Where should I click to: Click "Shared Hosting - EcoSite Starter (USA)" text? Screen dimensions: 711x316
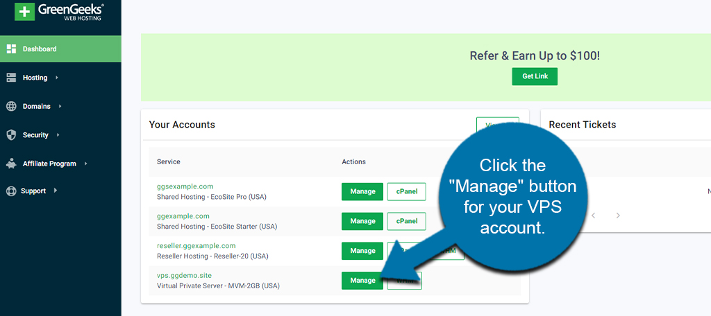(217, 227)
